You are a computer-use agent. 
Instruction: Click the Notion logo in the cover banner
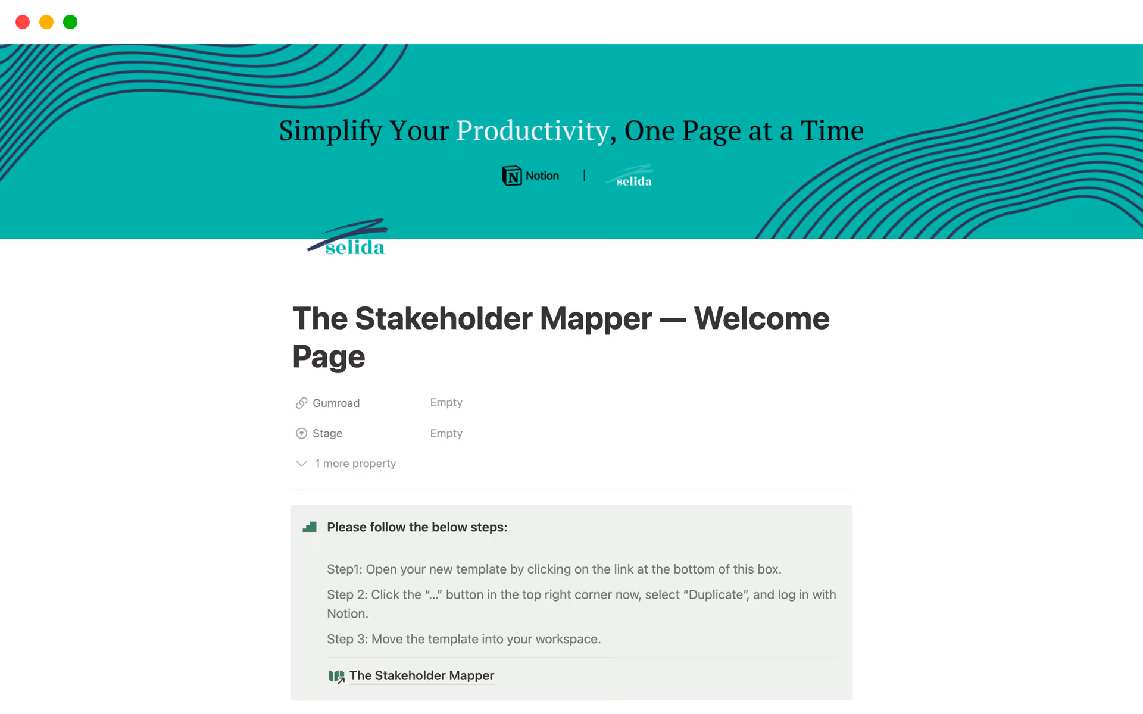(x=530, y=176)
